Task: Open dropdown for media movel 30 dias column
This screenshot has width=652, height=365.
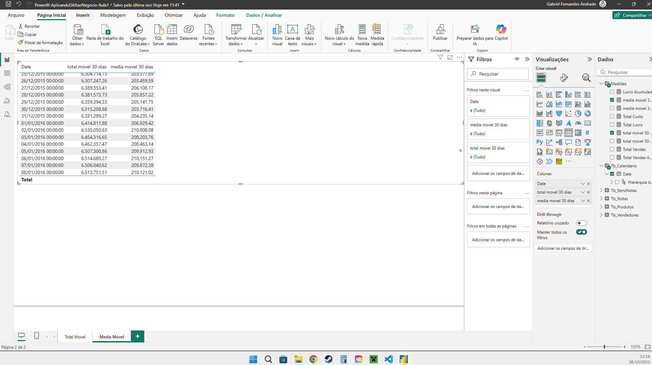Action: click(583, 201)
